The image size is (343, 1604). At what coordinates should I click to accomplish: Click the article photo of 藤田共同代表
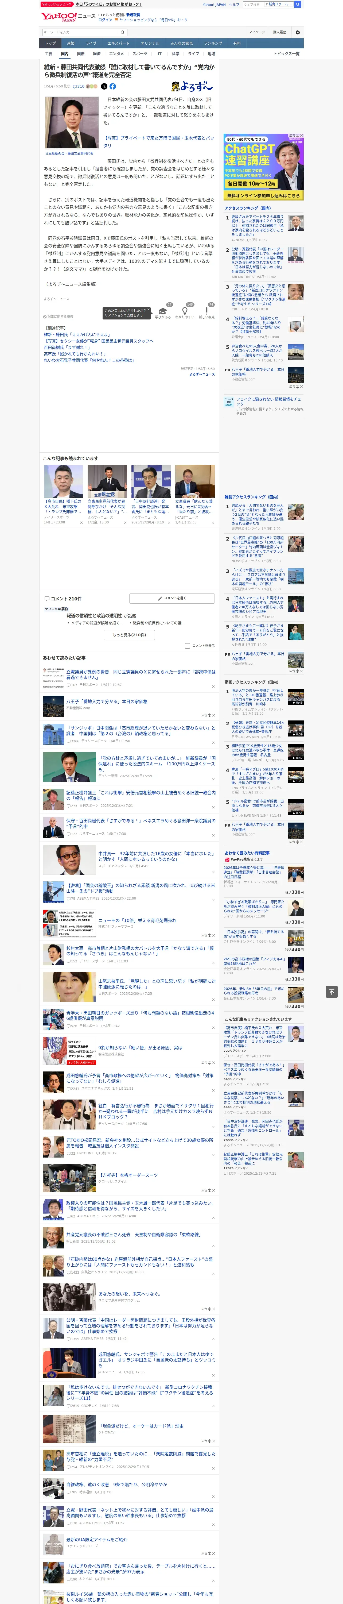[72, 123]
